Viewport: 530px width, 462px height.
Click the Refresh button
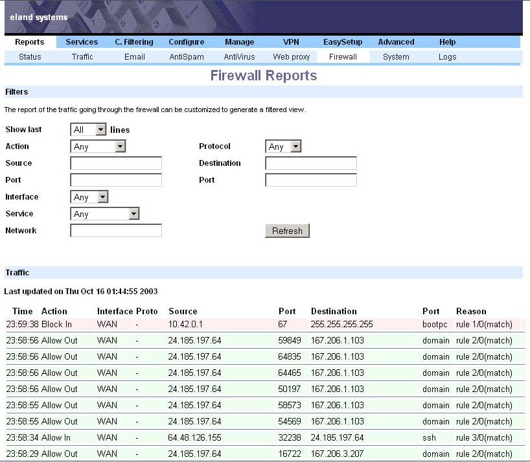pos(287,231)
